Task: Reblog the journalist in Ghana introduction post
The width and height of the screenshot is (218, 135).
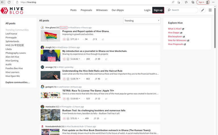Action: coord(106,59)
